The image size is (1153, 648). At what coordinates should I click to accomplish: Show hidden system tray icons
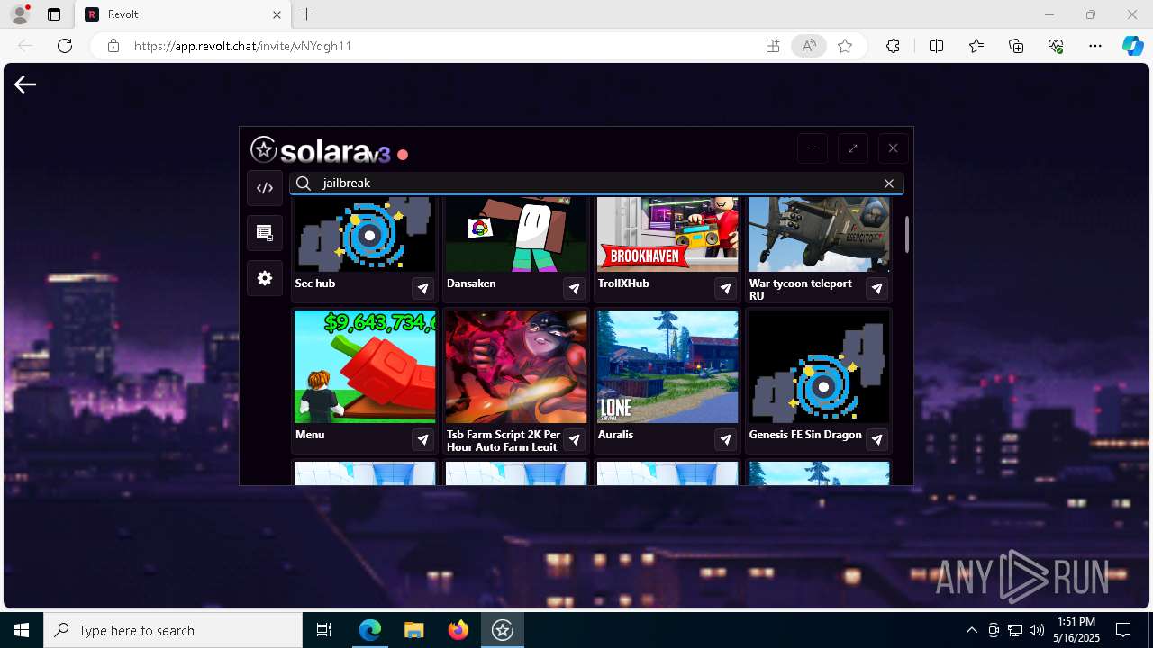[x=971, y=630]
